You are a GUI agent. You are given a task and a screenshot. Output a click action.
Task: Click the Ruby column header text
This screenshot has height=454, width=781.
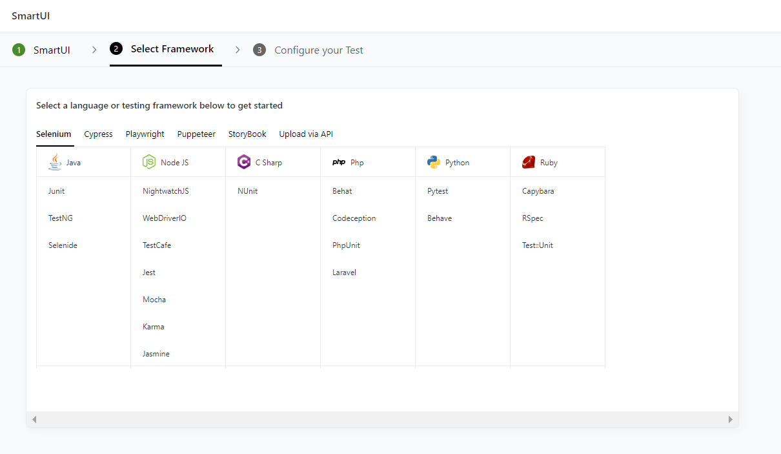[x=549, y=163]
